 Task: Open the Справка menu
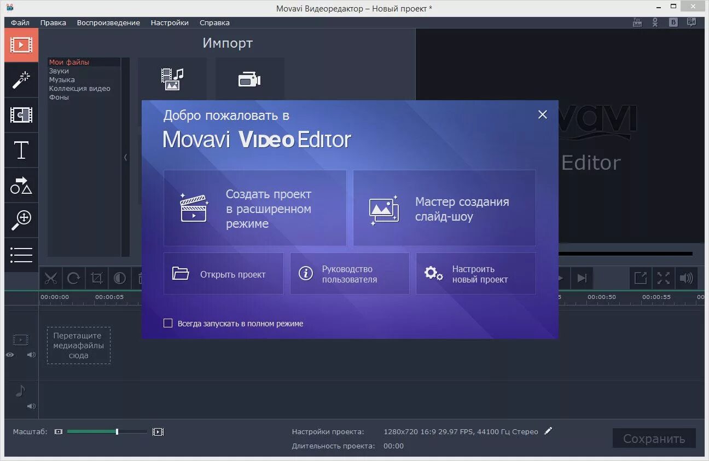point(214,22)
